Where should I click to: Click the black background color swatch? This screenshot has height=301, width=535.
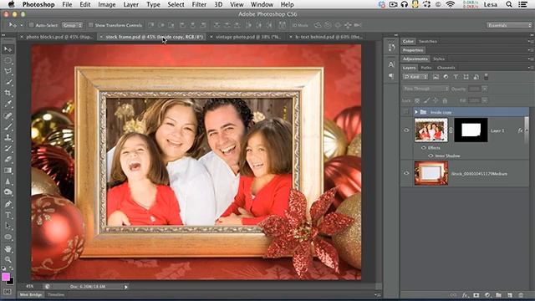click(x=11, y=282)
